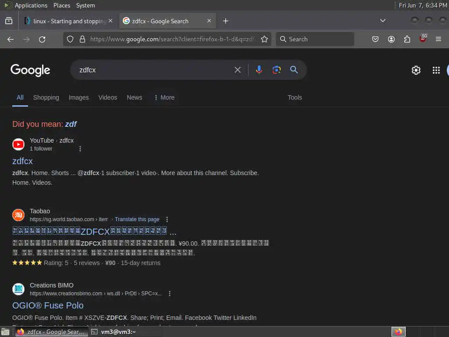Select the 'zdfcx - Google Search' tab
The image size is (449, 337).
click(167, 21)
